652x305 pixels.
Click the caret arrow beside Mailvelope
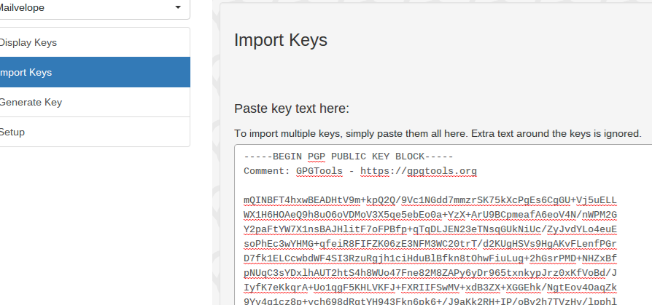(178, 7)
